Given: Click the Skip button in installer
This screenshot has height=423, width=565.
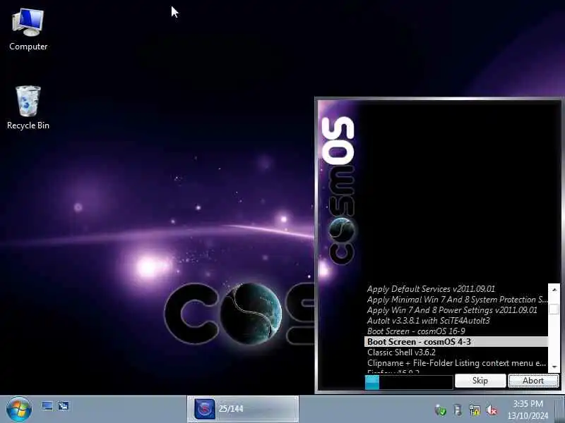Looking at the screenshot, I should pyautogui.click(x=480, y=381).
